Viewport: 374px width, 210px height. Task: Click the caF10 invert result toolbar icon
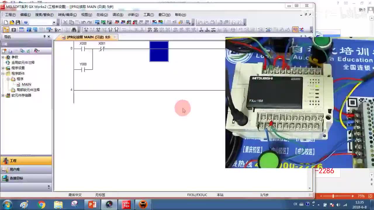pos(213,30)
